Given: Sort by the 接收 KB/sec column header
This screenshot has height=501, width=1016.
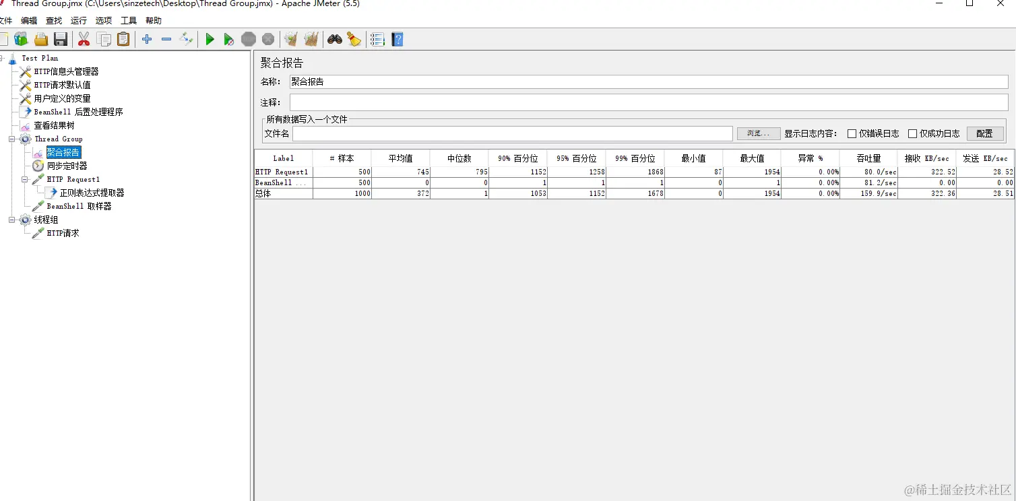Looking at the screenshot, I should coord(927,158).
